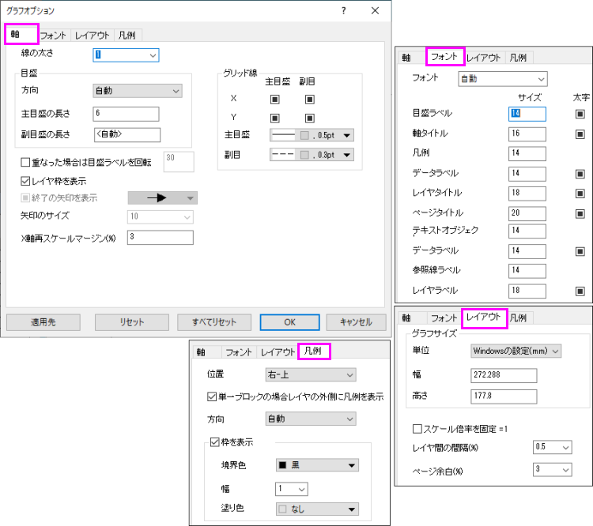Toggle bold for 目盛ラベル
The image size is (593, 526).
coord(580,114)
